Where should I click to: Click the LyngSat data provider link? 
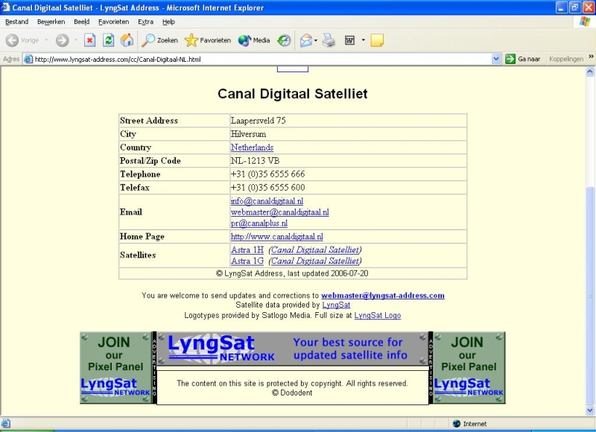[336, 305]
